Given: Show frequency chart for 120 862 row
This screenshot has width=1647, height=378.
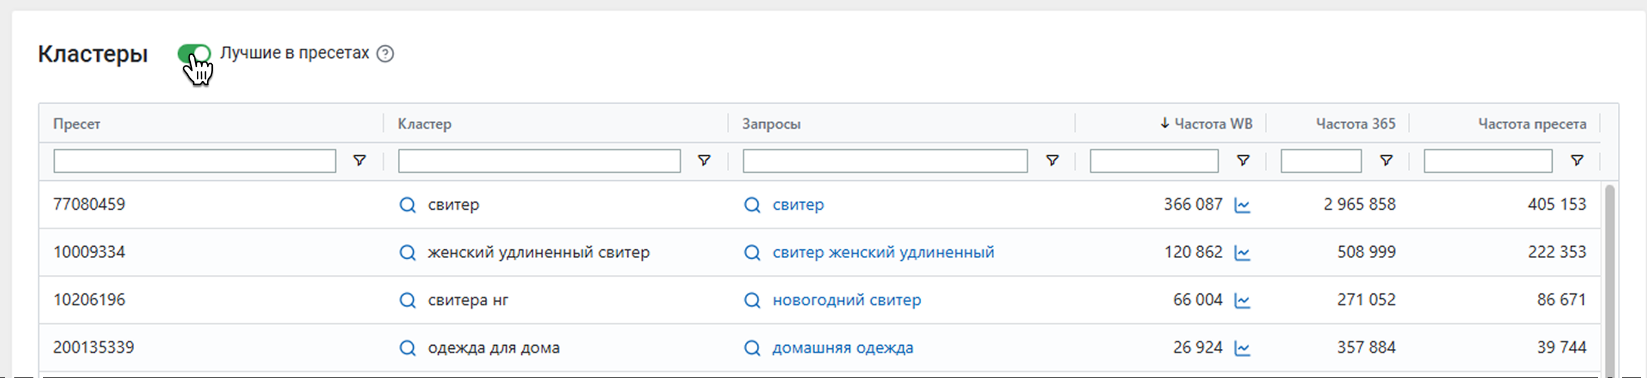Looking at the screenshot, I should [1242, 253].
